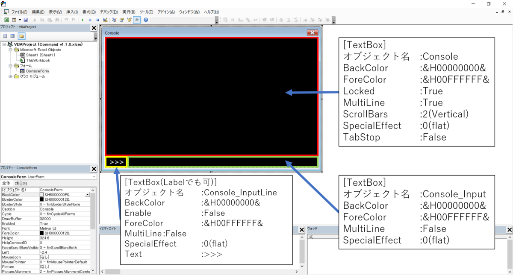Open Find with the binoculars icon
This screenshot has height=275, width=513.
tap(57, 20)
